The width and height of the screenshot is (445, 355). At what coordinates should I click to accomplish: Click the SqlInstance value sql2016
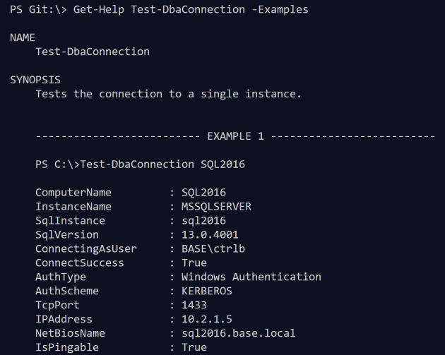(203, 221)
